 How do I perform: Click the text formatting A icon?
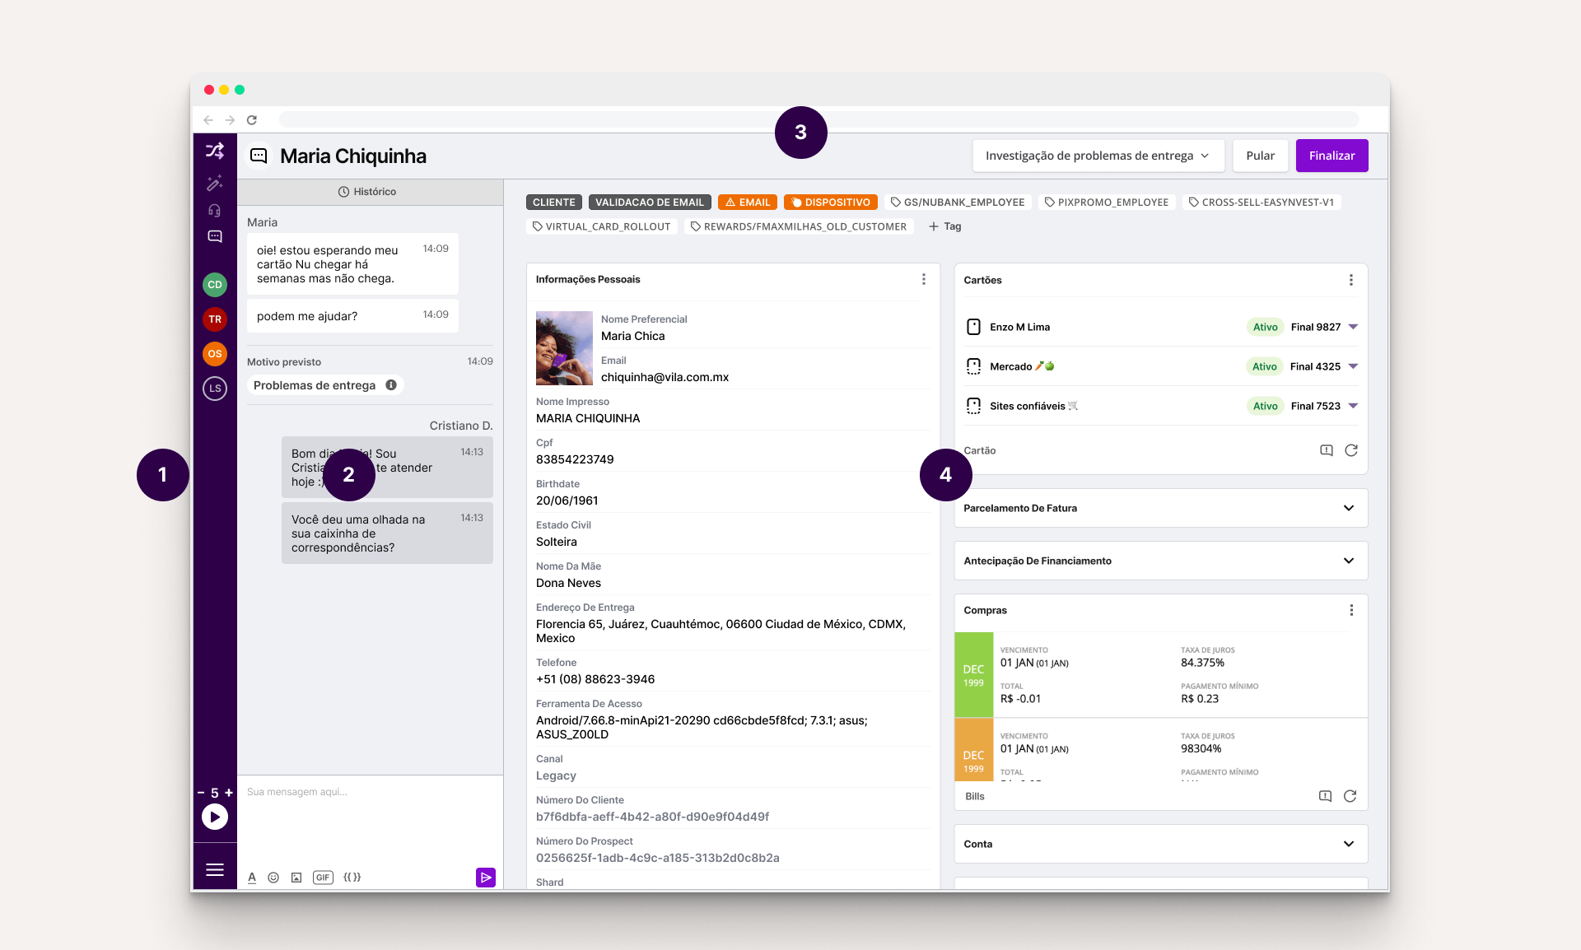252,878
